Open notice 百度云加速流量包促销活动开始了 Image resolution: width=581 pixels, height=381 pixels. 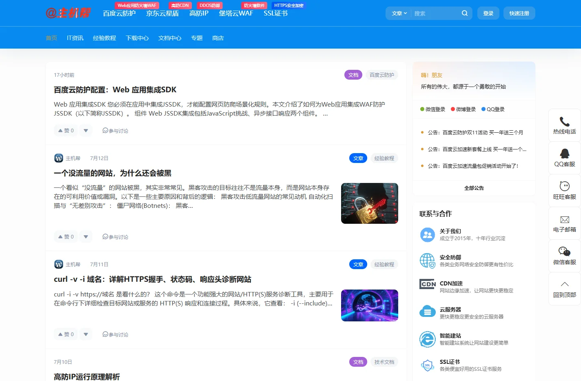click(473, 166)
